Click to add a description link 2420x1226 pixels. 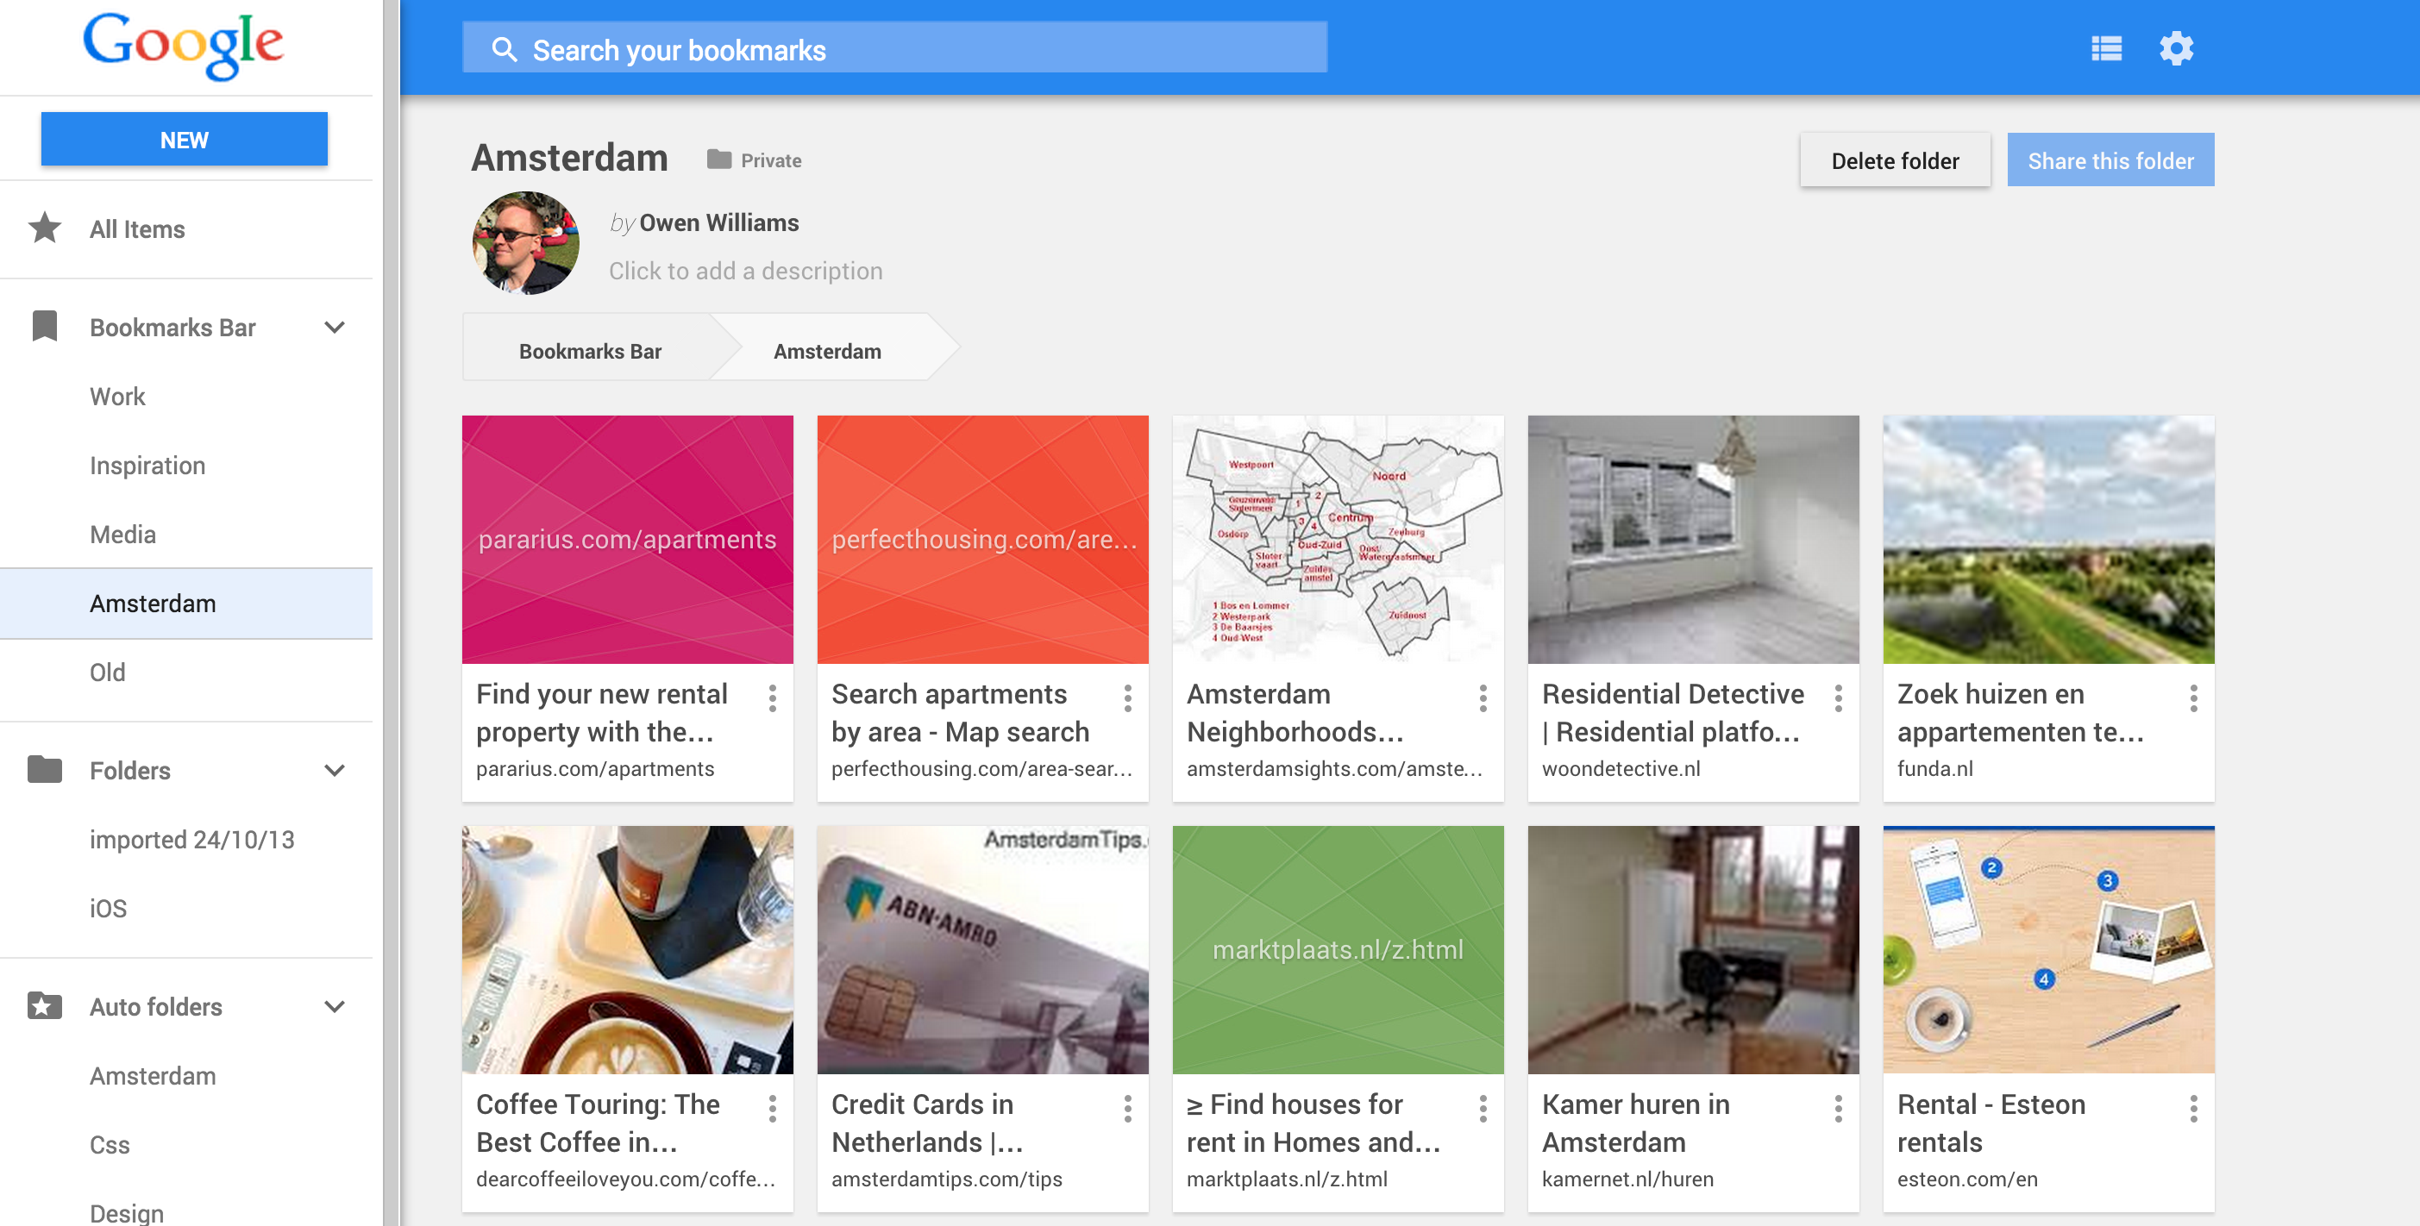point(747,271)
